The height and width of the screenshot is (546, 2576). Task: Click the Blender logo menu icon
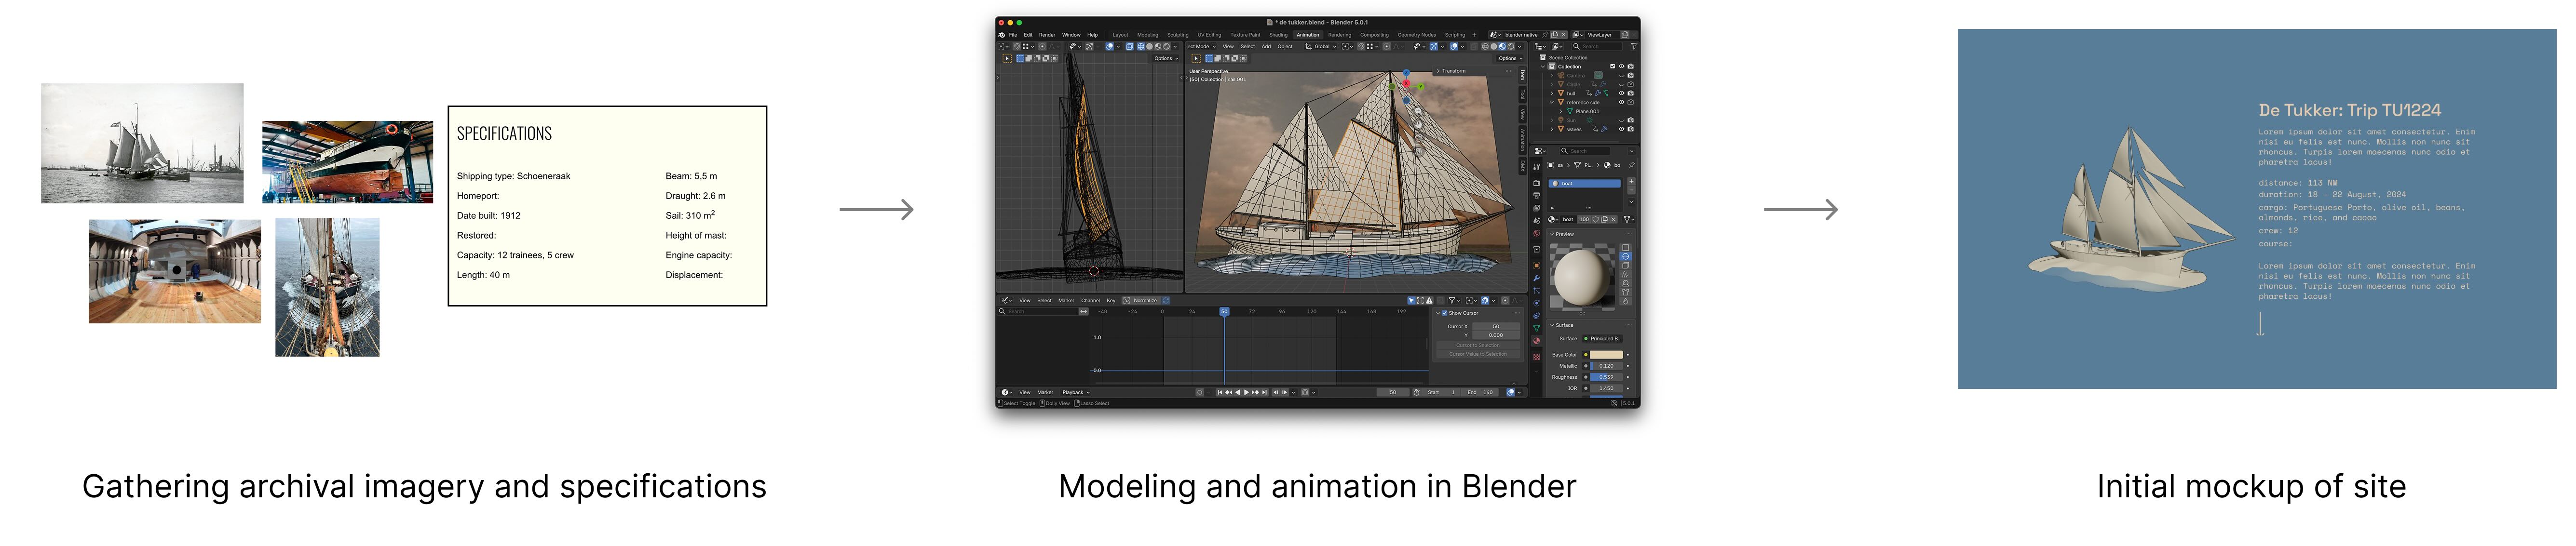(x=1002, y=35)
